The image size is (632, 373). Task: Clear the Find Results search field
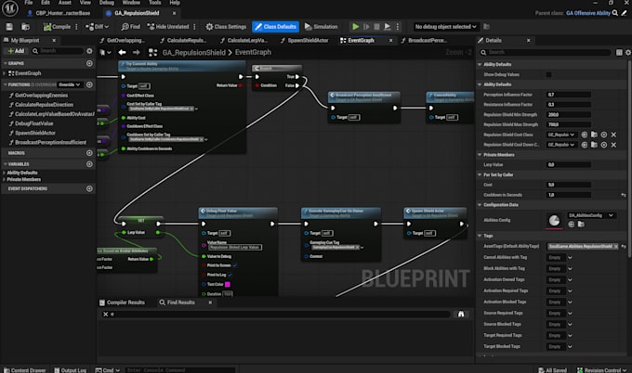click(x=106, y=315)
